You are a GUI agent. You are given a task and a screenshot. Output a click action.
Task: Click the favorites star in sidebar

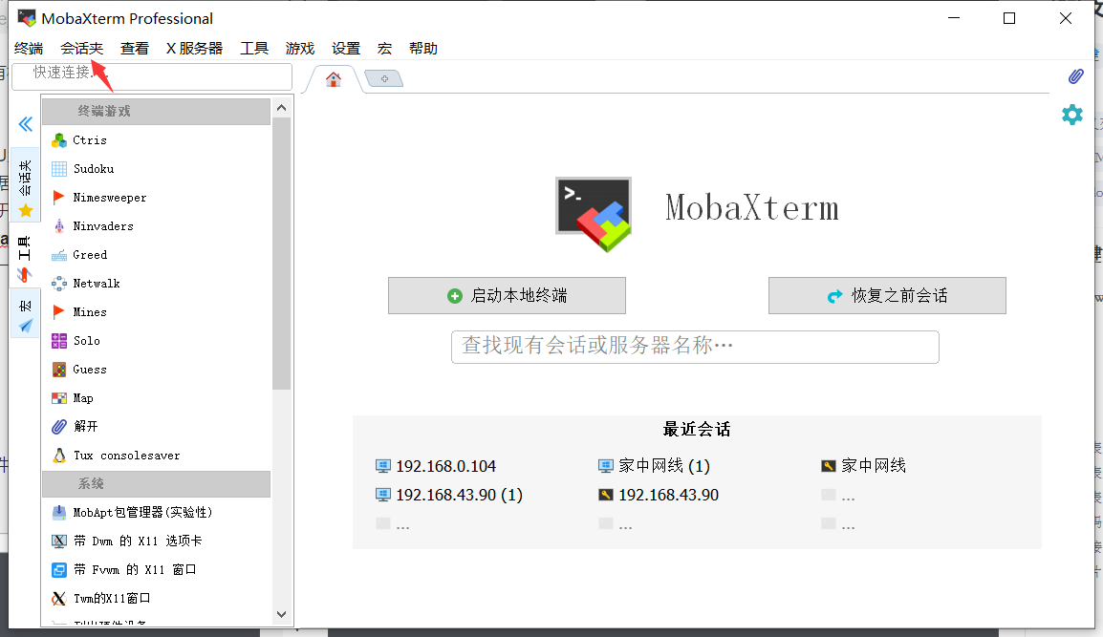click(26, 210)
